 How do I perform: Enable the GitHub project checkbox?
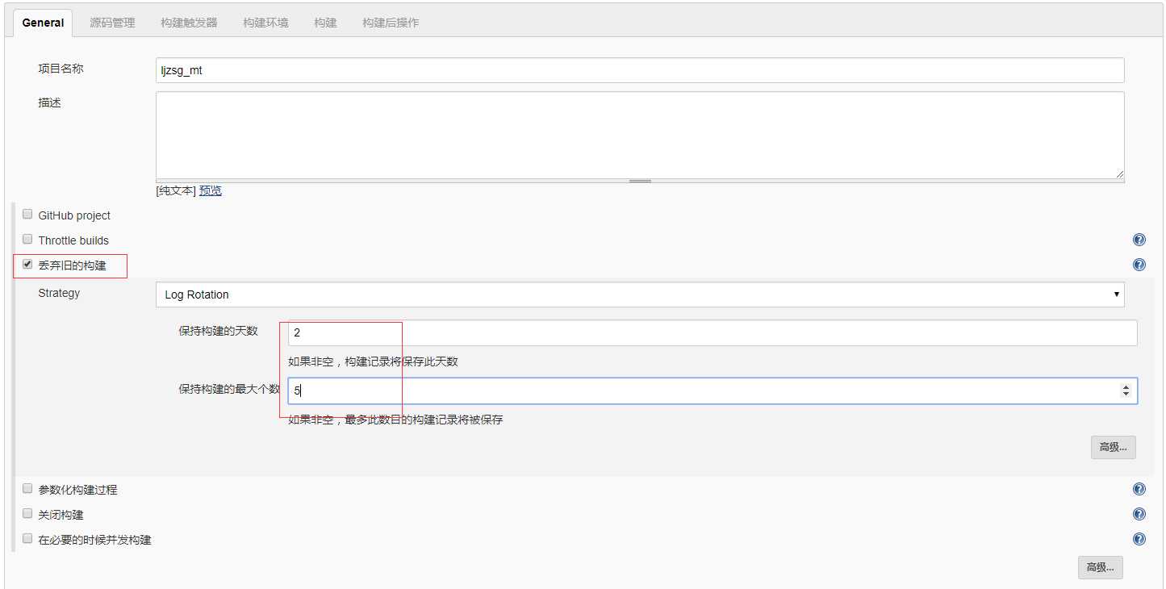point(27,215)
